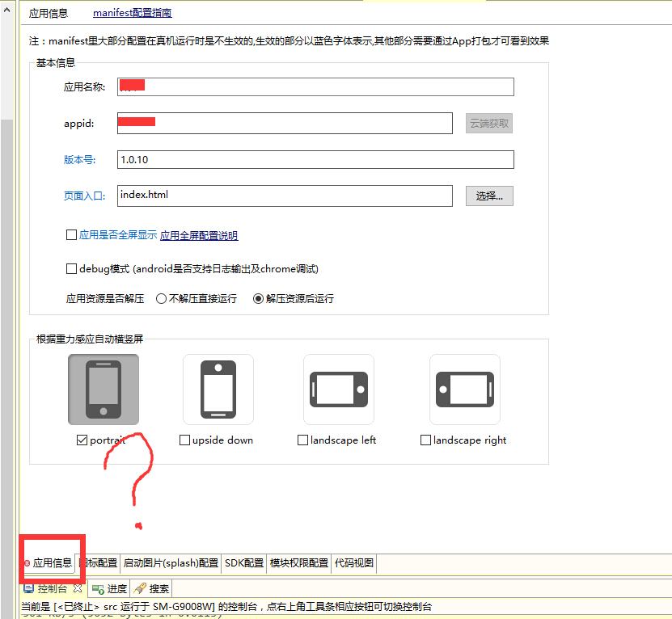
Task: Click the appid input field
Action: coord(285,124)
